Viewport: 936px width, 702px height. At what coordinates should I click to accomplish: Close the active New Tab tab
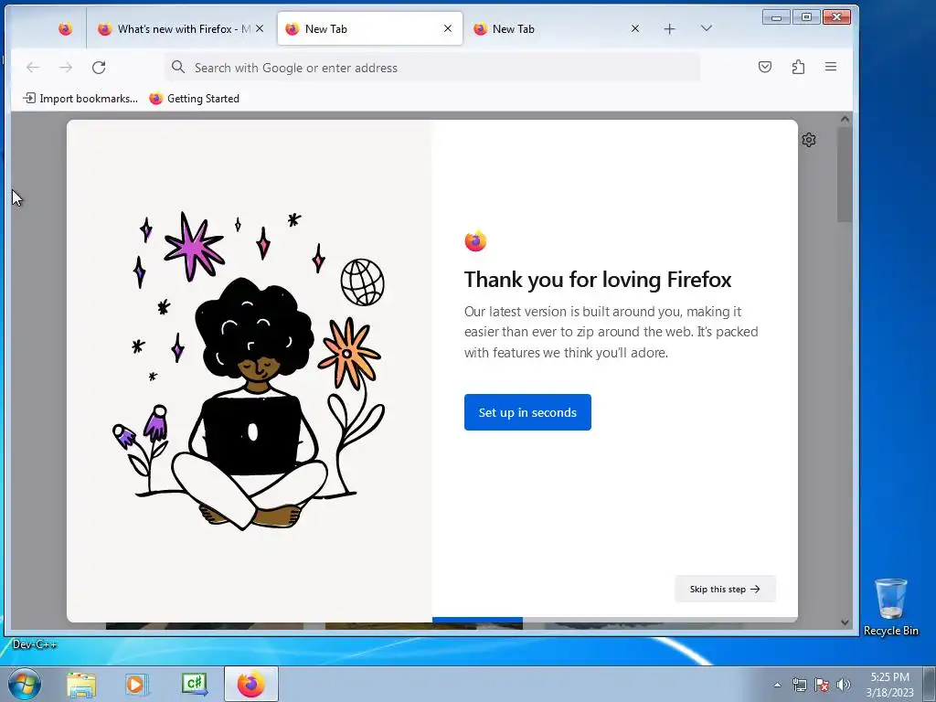click(x=448, y=28)
